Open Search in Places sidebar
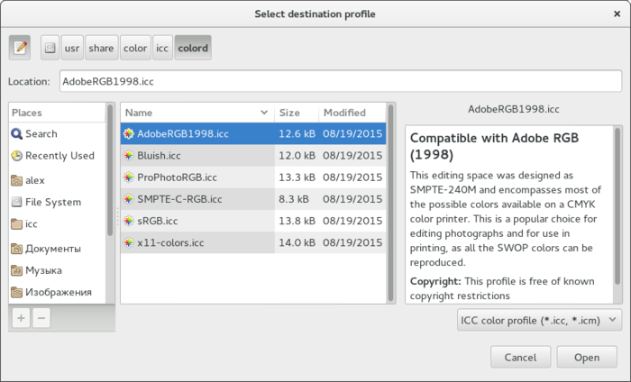631x382 pixels. pos(57,133)
